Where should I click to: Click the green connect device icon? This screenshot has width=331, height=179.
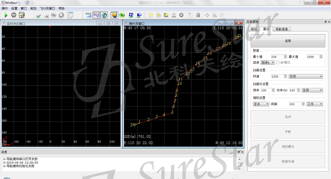38,16
